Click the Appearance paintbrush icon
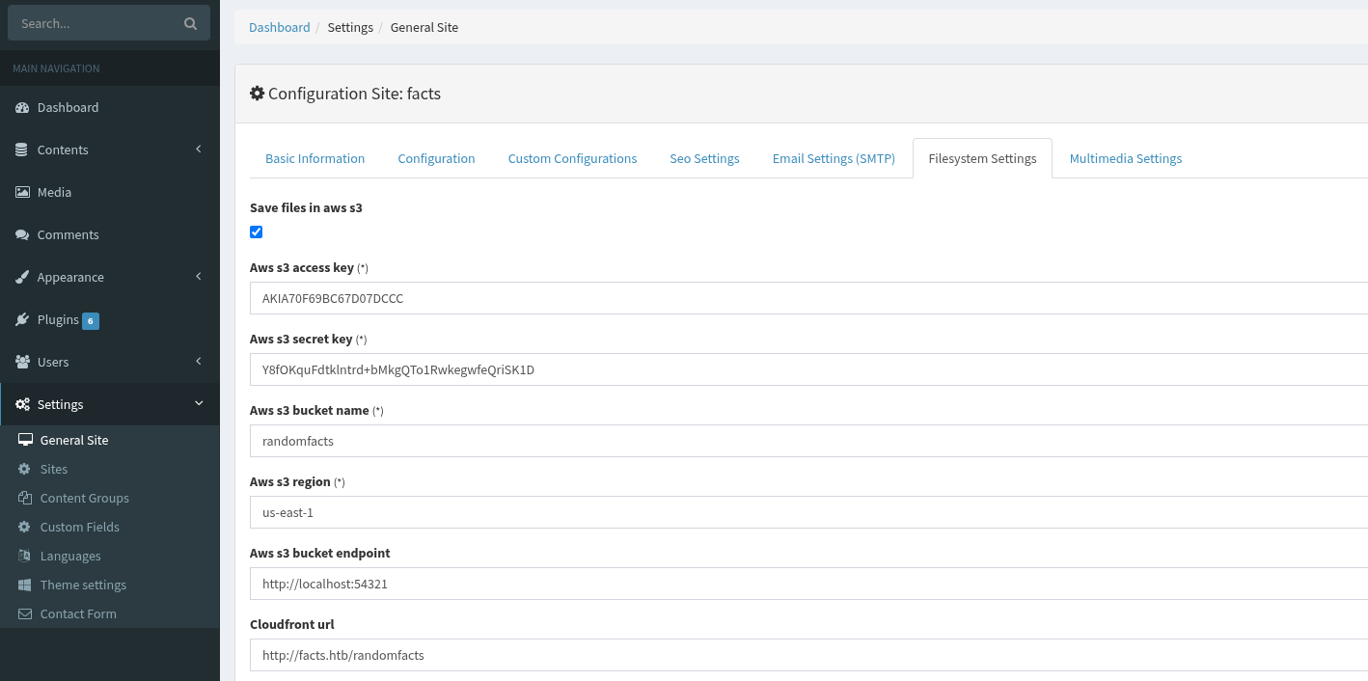This screenshot has width=1368, height=681. pyautogui.click(x=22, y=277)
